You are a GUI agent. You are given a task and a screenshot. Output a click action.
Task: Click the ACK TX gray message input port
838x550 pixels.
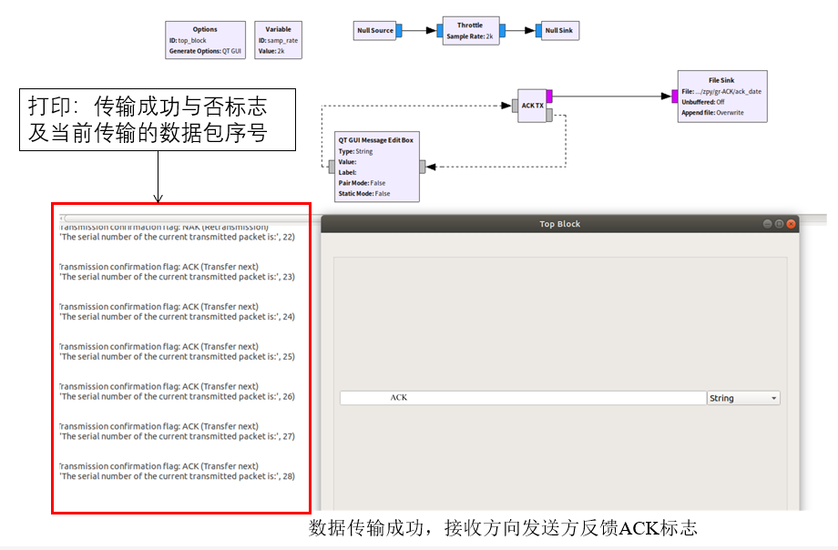(x=515, y=107)
